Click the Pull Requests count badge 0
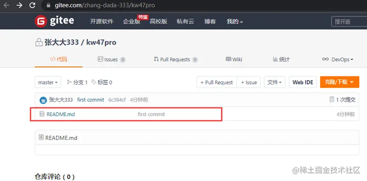367x181 pixels. pos(195,60)
